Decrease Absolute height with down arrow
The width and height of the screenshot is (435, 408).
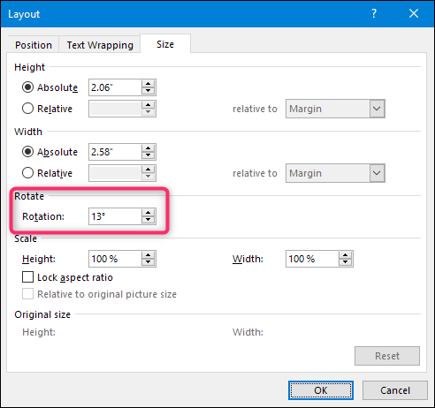(x=148, y=91)
